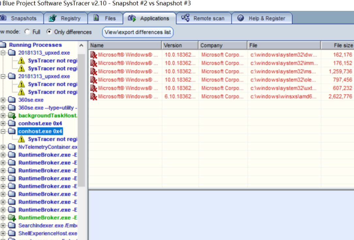The image size is (354, 240).
Task: Click warning icon under selected conhost.exe
Action: (21, 139)
